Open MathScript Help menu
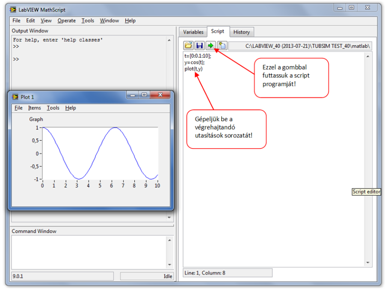 click(x=130, y=20)
